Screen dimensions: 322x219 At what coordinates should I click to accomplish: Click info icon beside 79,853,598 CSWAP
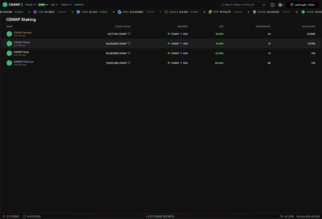[129, 63]
